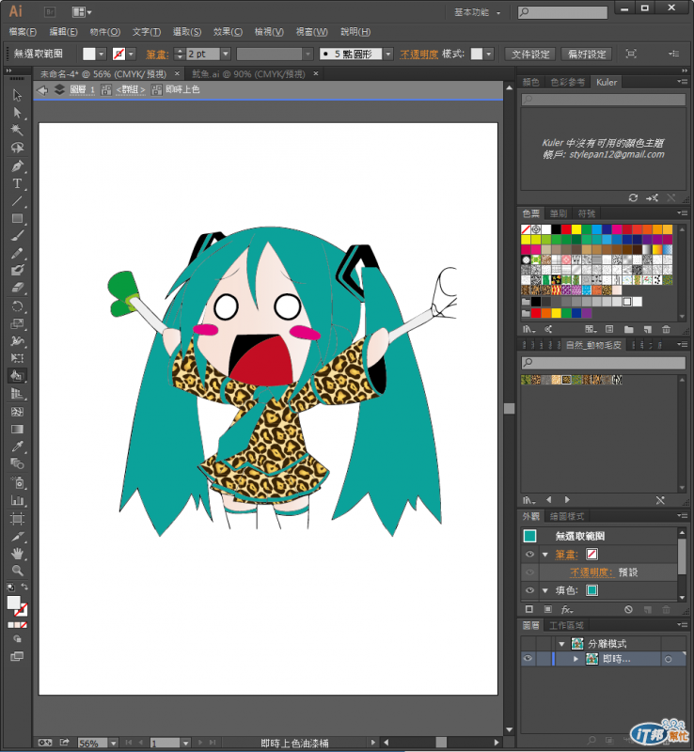Toggle visibility of 即時 layer item
The height and width of the screenshot is (752, 694).
(528, 659)
